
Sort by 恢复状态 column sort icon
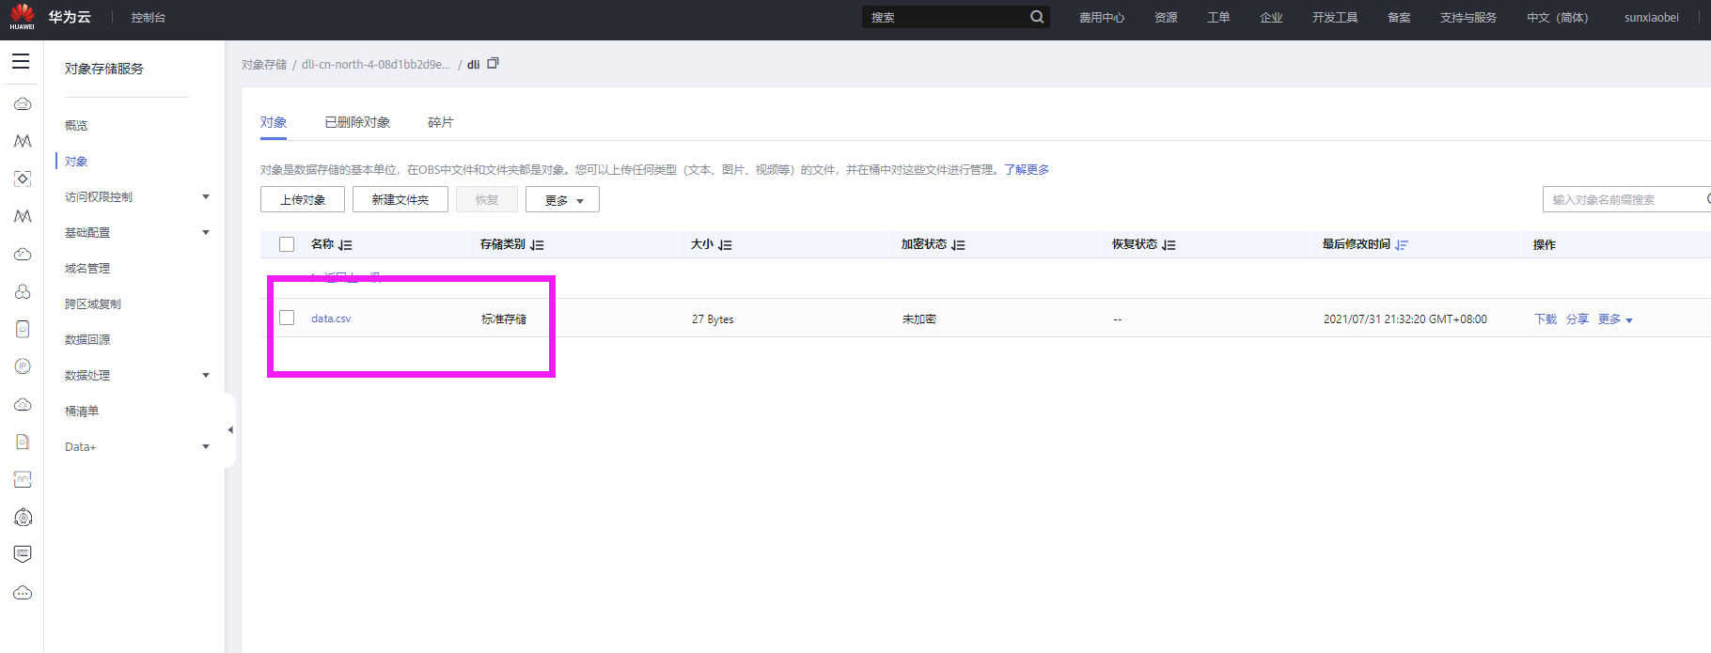[1169, 244]
